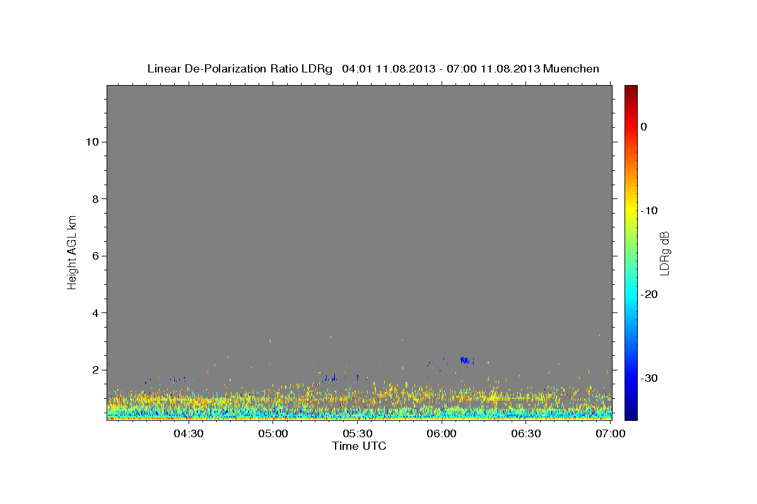757x504 pixels.
Task: Click the colorbar label 0
Action: coord(644,127)
